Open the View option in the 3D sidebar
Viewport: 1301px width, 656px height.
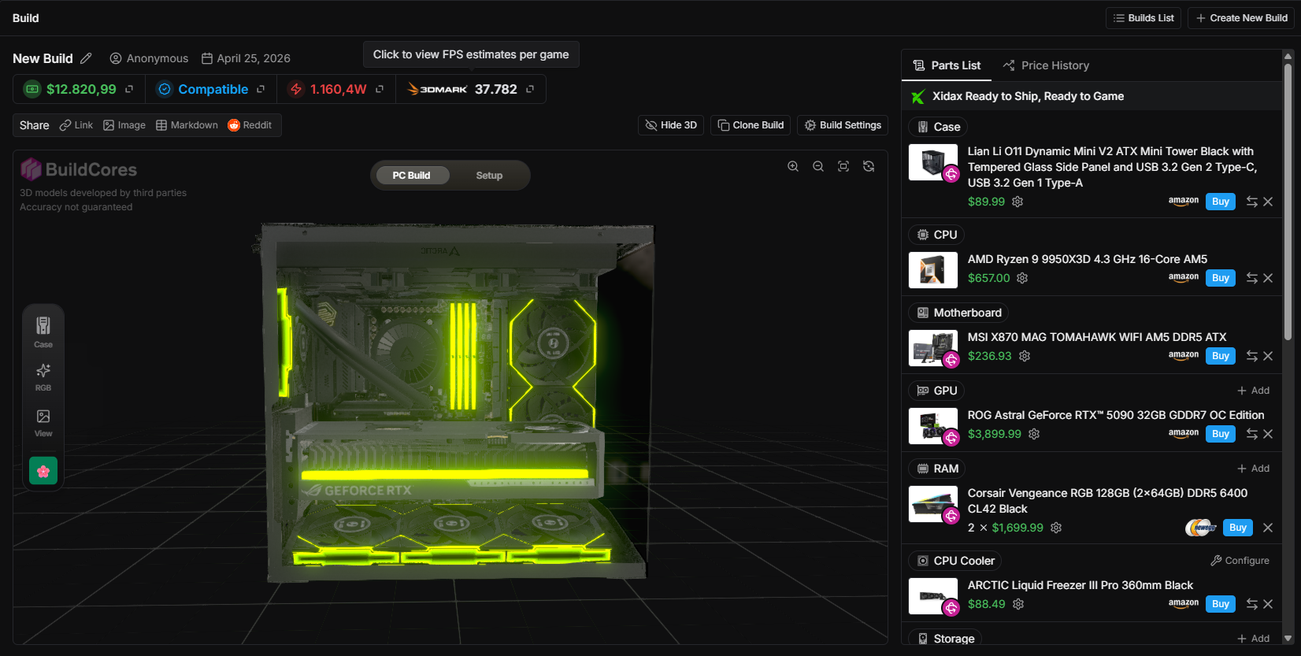43,422
